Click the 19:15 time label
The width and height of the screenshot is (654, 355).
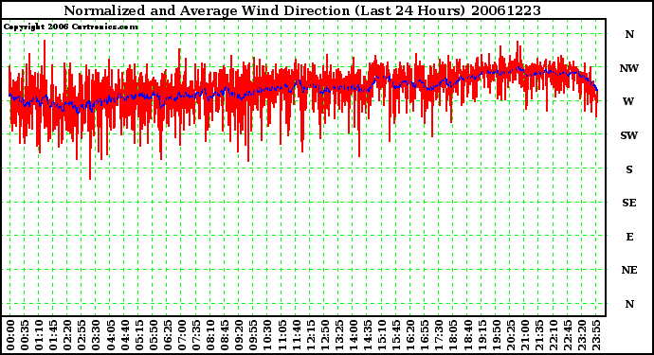(x=482, y=335)
